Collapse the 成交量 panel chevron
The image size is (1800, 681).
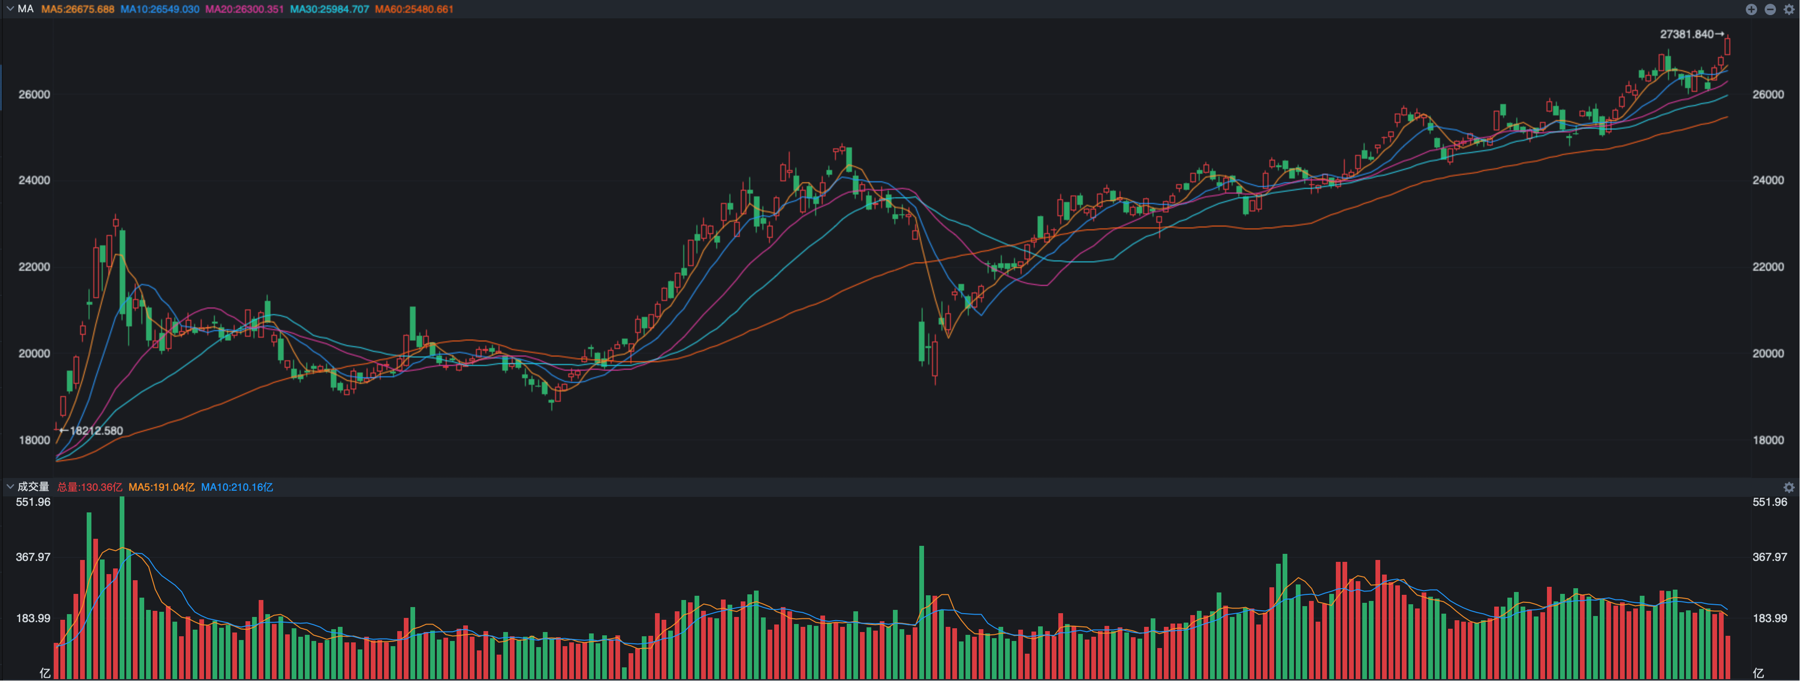point(10,487)
